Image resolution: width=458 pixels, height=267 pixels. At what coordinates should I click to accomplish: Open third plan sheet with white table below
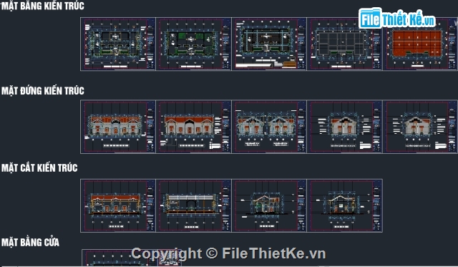[269, 44]
